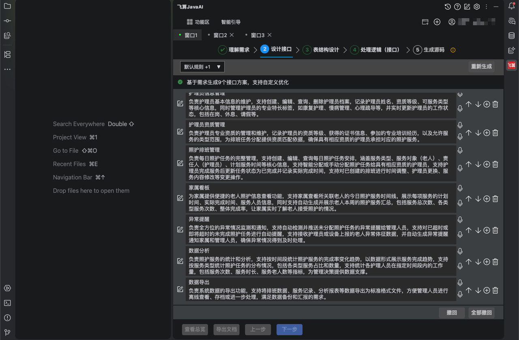Toggle the red 飞算 JavaAI tool window icon
The width and height of the screenshot is (519, 340).
click(x=512, y=65)
